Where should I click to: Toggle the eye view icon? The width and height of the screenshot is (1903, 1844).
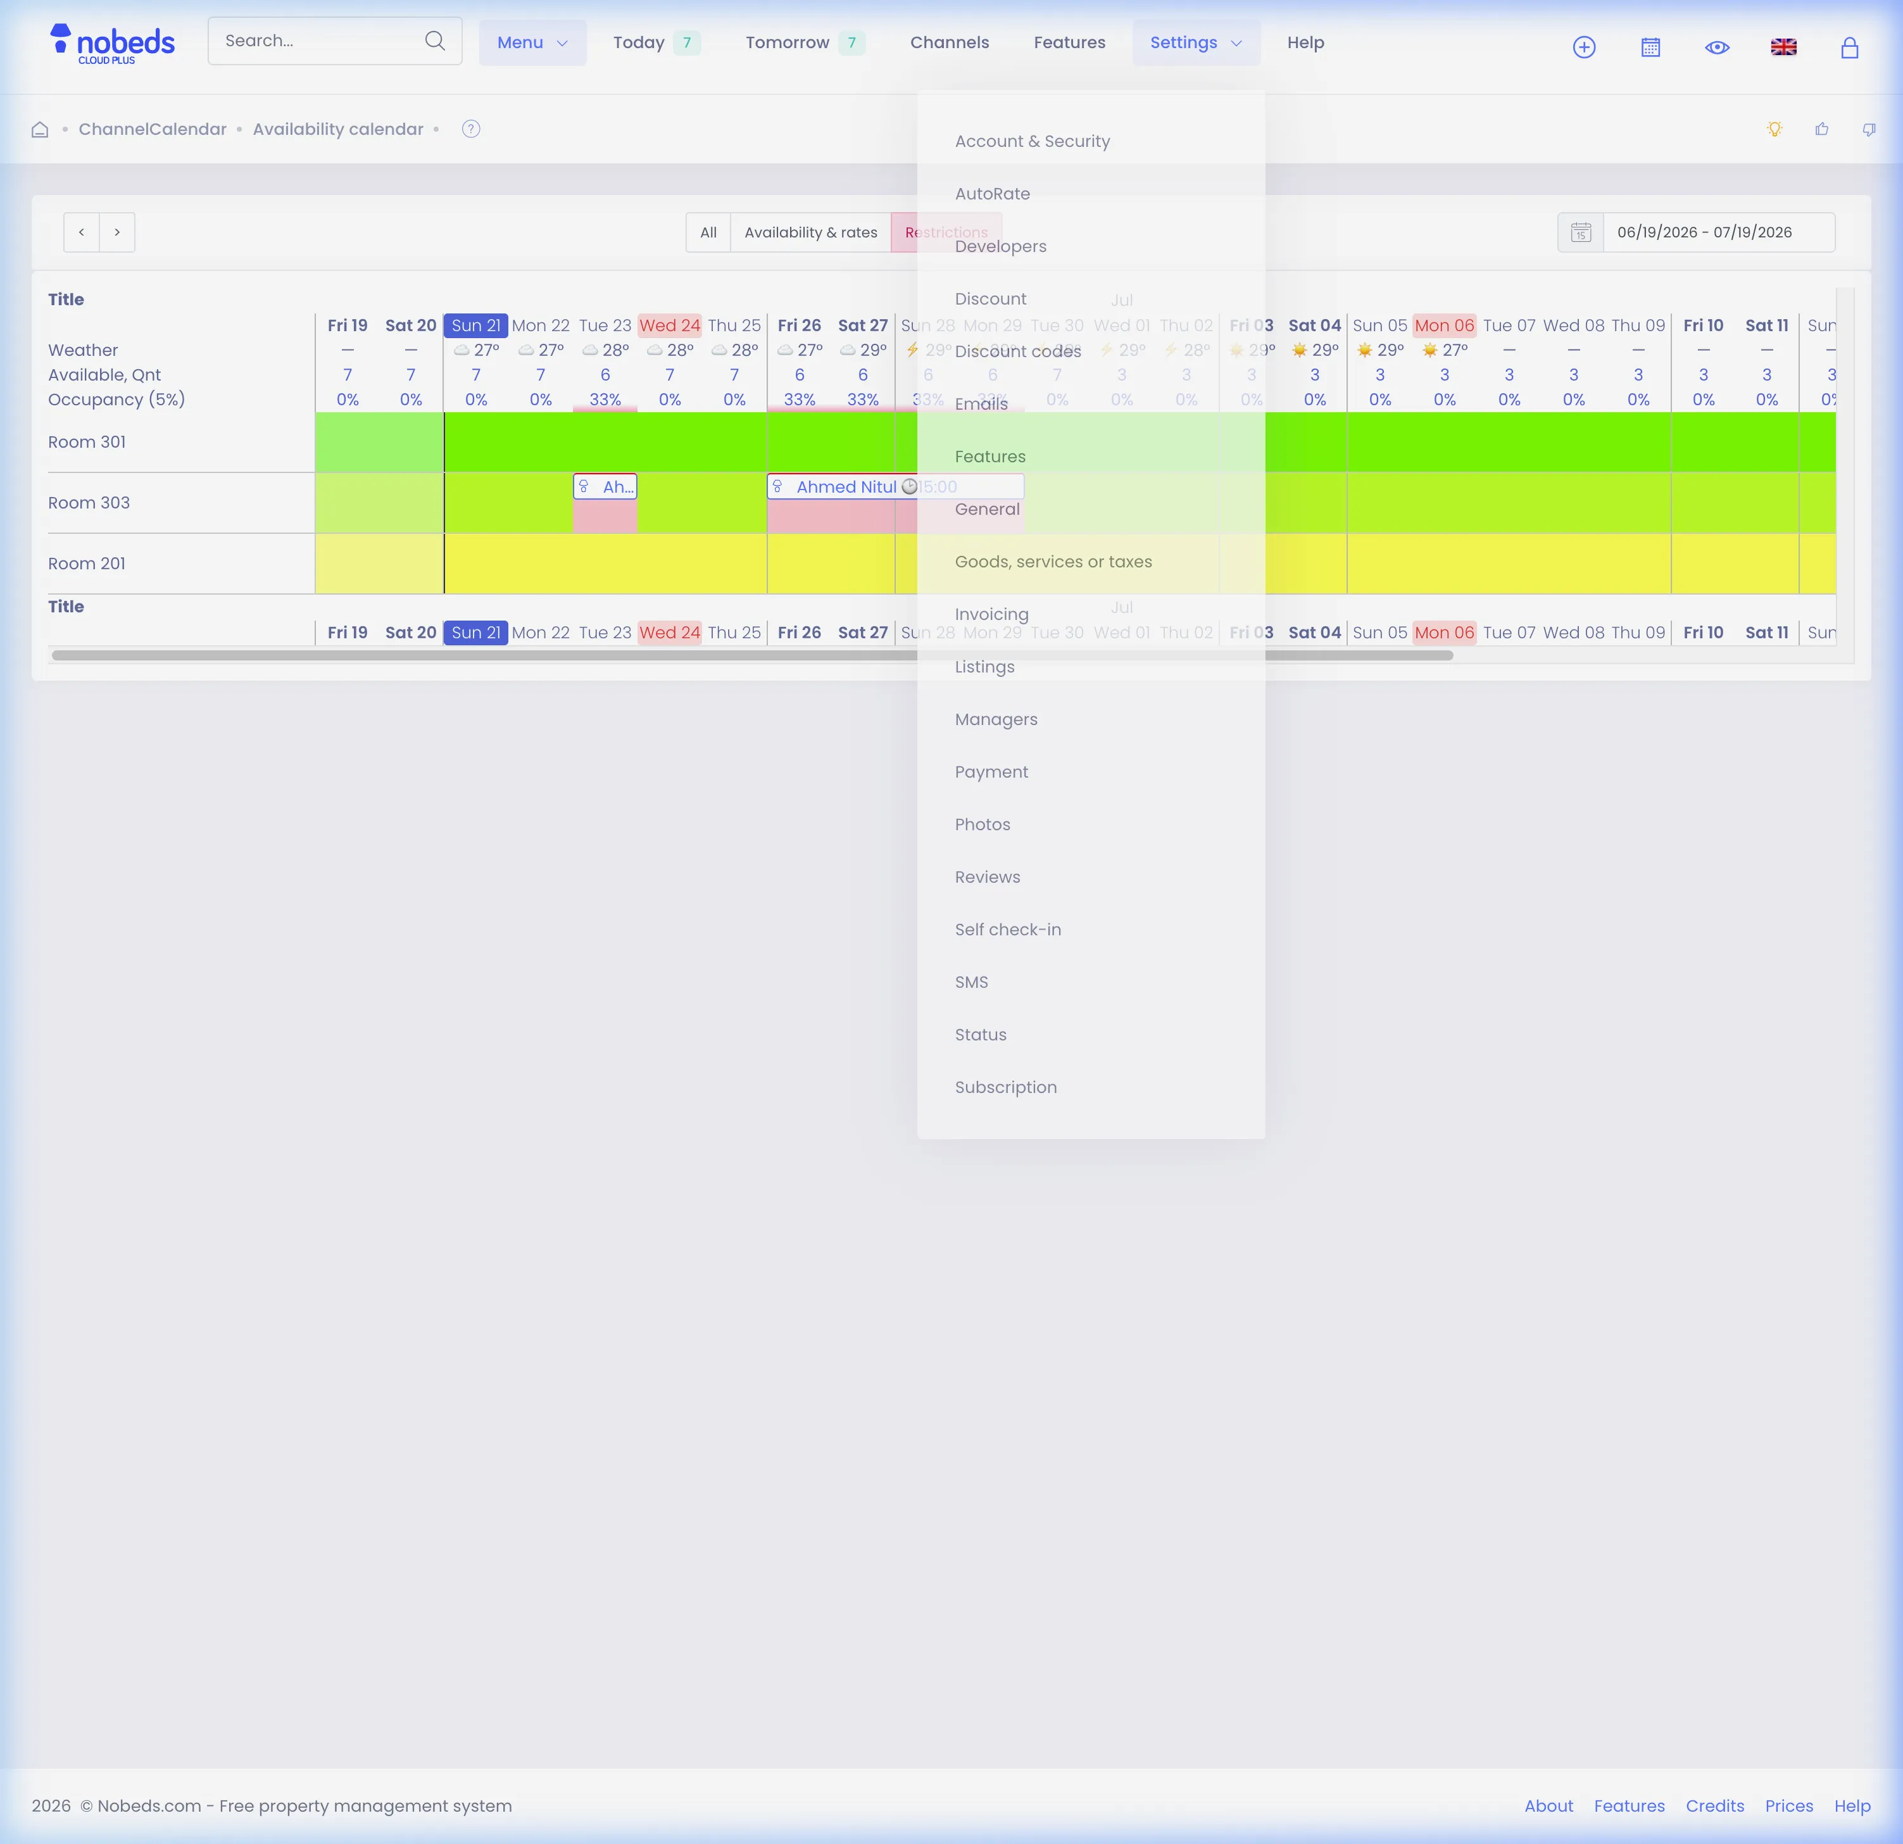click(1717, 47)
